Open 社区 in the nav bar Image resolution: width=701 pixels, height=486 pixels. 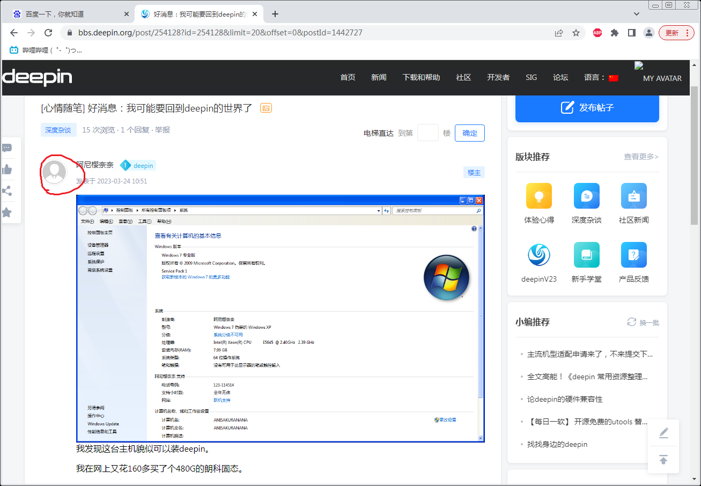[x=463, y=78]
